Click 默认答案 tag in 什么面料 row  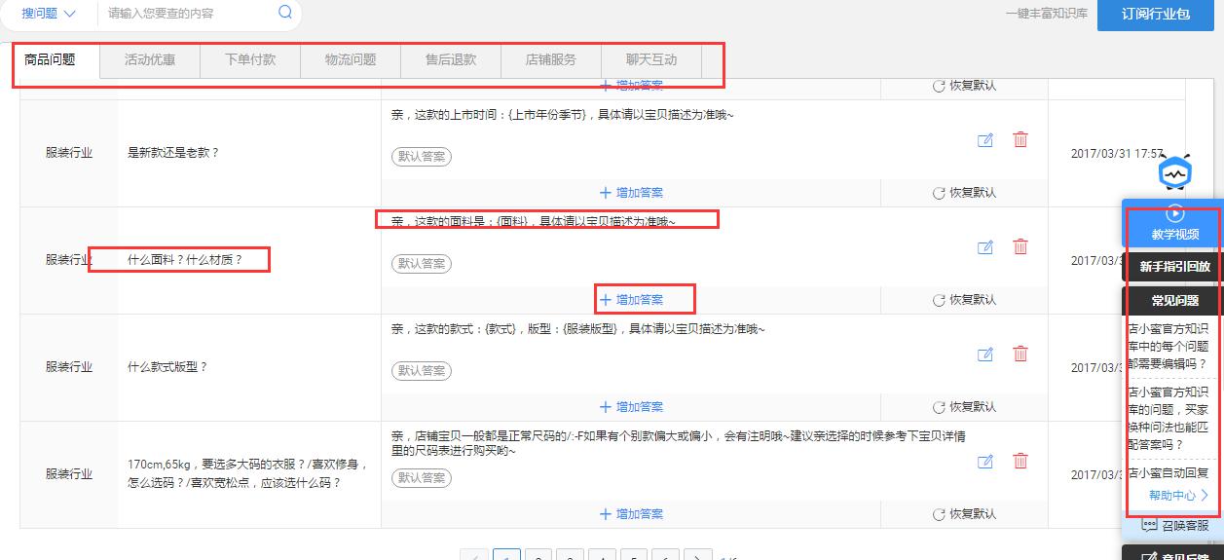422,264
